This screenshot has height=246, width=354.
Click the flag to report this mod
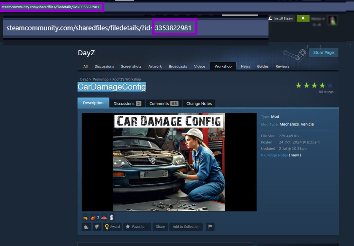(210, 227)
